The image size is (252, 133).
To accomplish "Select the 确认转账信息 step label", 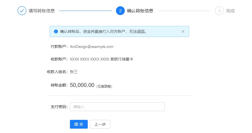I will click(140, 11).
